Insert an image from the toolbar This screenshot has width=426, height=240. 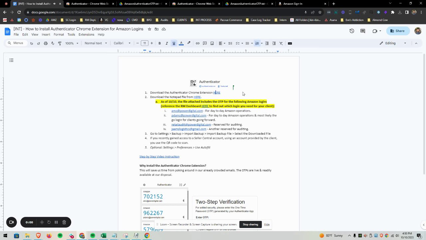point(212,43)
